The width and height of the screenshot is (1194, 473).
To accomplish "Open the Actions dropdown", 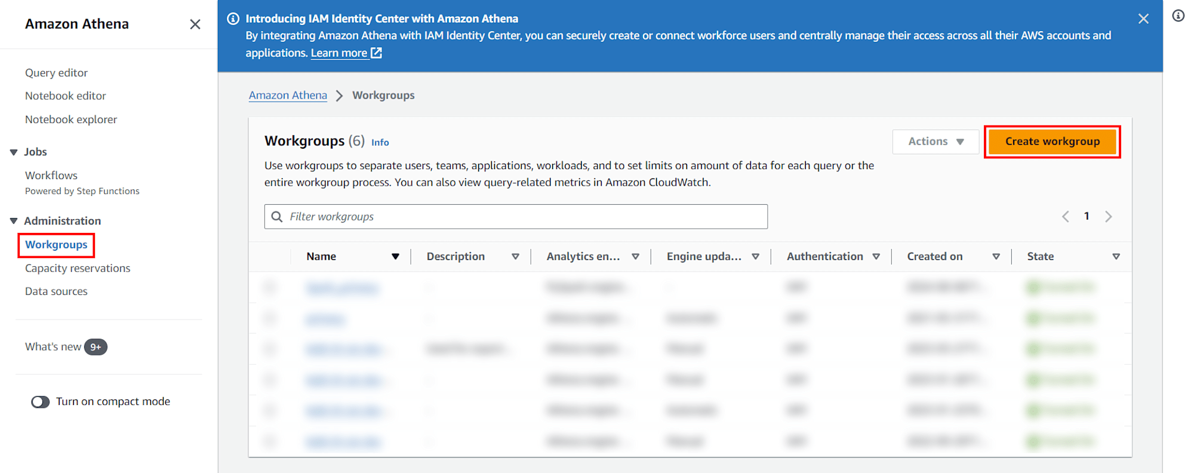I will (x=936, y=142).
